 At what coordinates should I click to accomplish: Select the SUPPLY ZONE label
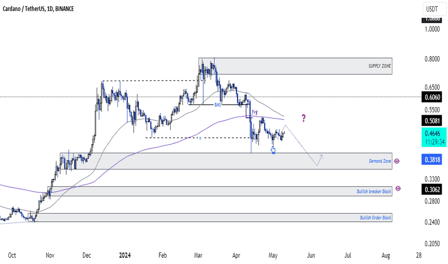pos(379,66)
